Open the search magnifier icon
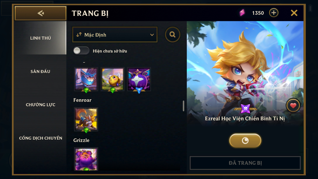Viewport: 318px width, 179px height. (173, 34)
